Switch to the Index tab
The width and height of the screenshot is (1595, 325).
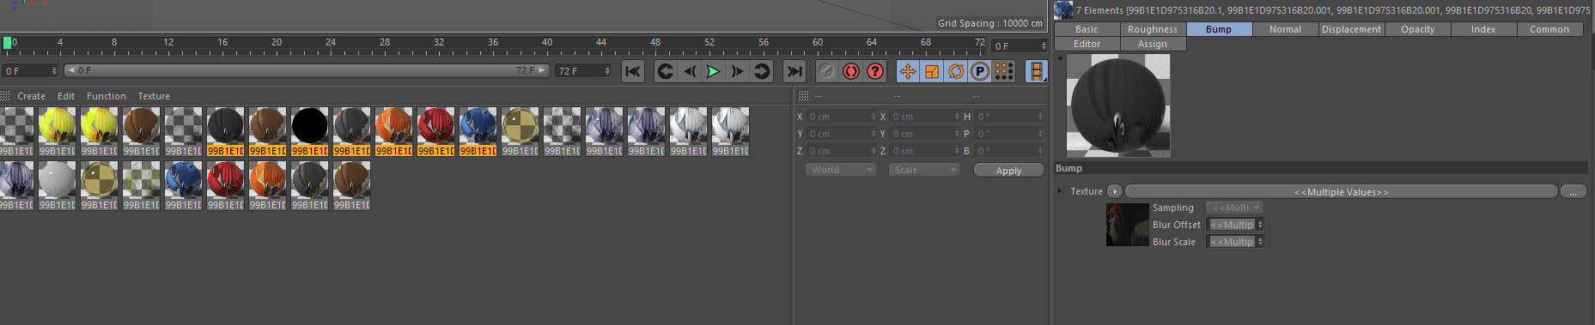(x=1483, y=29)
